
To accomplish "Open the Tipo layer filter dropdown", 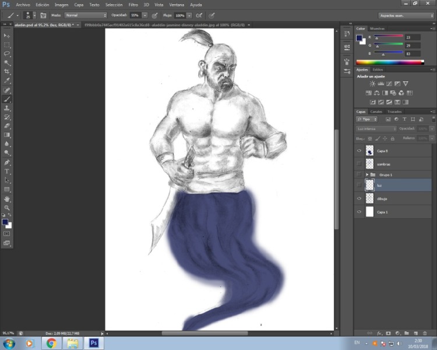I will 366,119.
